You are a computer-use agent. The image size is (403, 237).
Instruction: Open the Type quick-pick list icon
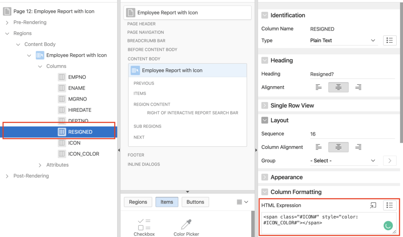(x=390, y=41)
